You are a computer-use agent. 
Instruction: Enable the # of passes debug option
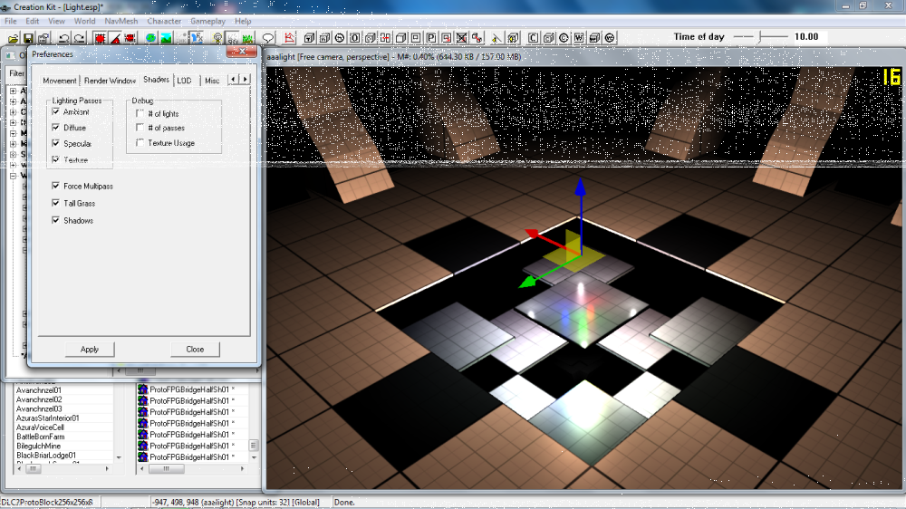click(140, 127)
